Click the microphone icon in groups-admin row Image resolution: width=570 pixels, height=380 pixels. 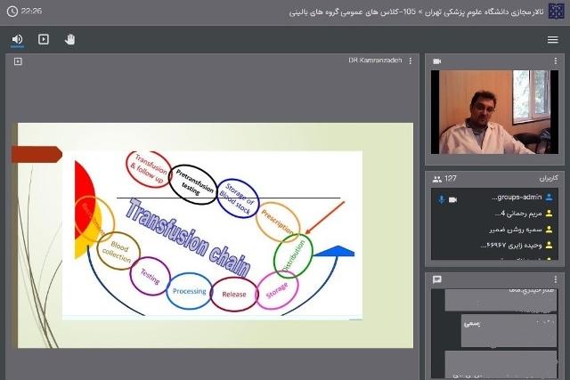click(x=442, y=199)
